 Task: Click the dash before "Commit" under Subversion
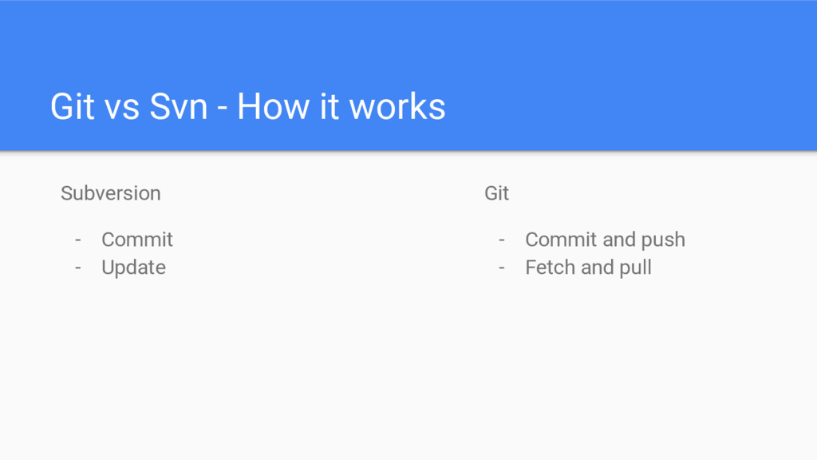(x=78, y=240)
